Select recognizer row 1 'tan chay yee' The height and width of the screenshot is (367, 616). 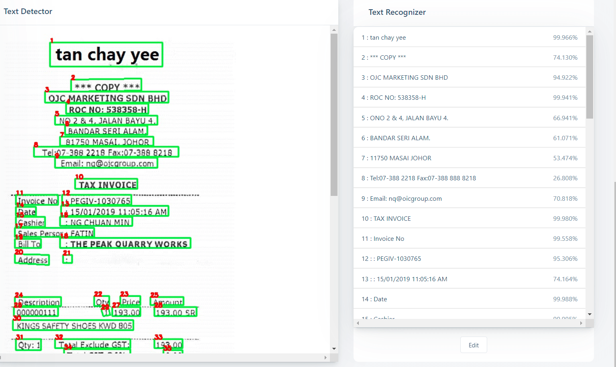tap(469, 37)
